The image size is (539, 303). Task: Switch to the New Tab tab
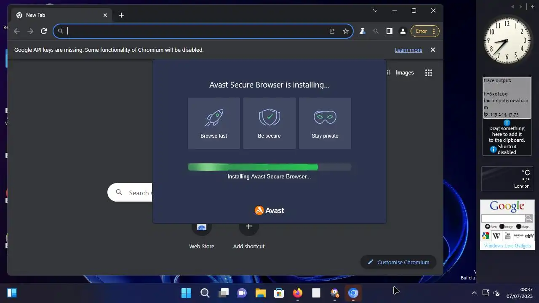click(62, 15)
